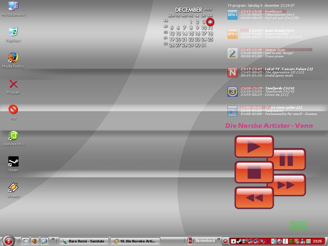
Task: Expand the quick launch overflow chevron
Action: [x=53, y=239]
